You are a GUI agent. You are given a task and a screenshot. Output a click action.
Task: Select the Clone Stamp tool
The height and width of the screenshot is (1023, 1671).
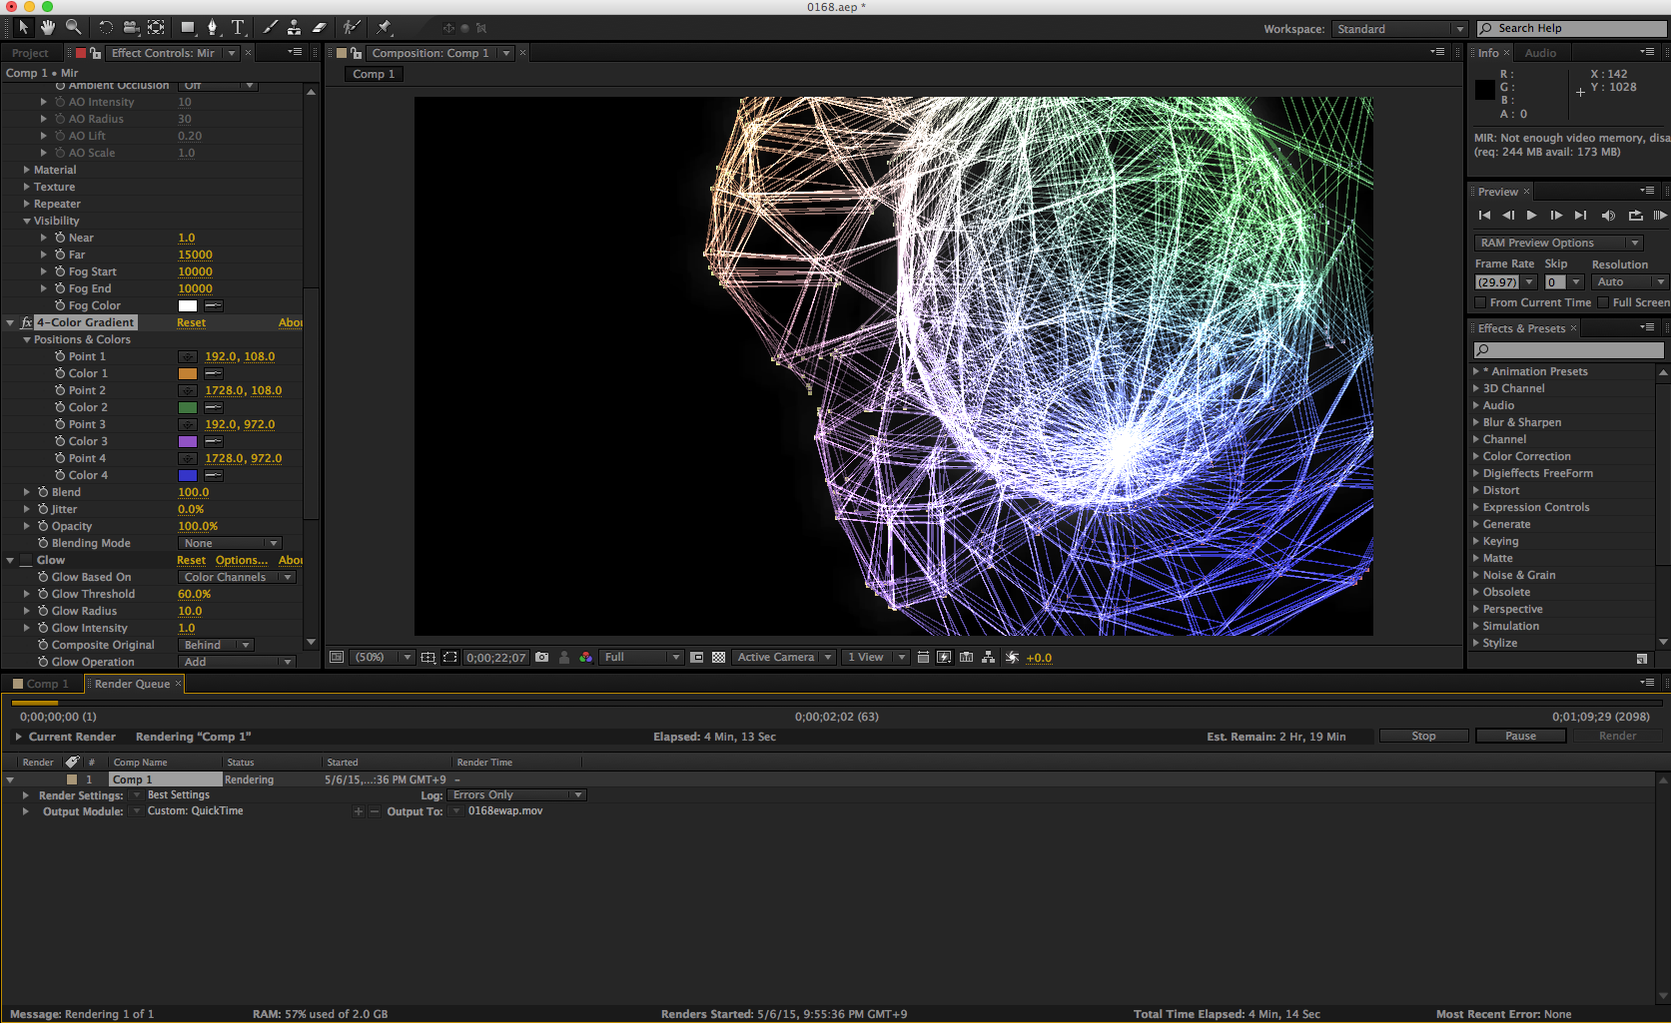coord(294,27)
